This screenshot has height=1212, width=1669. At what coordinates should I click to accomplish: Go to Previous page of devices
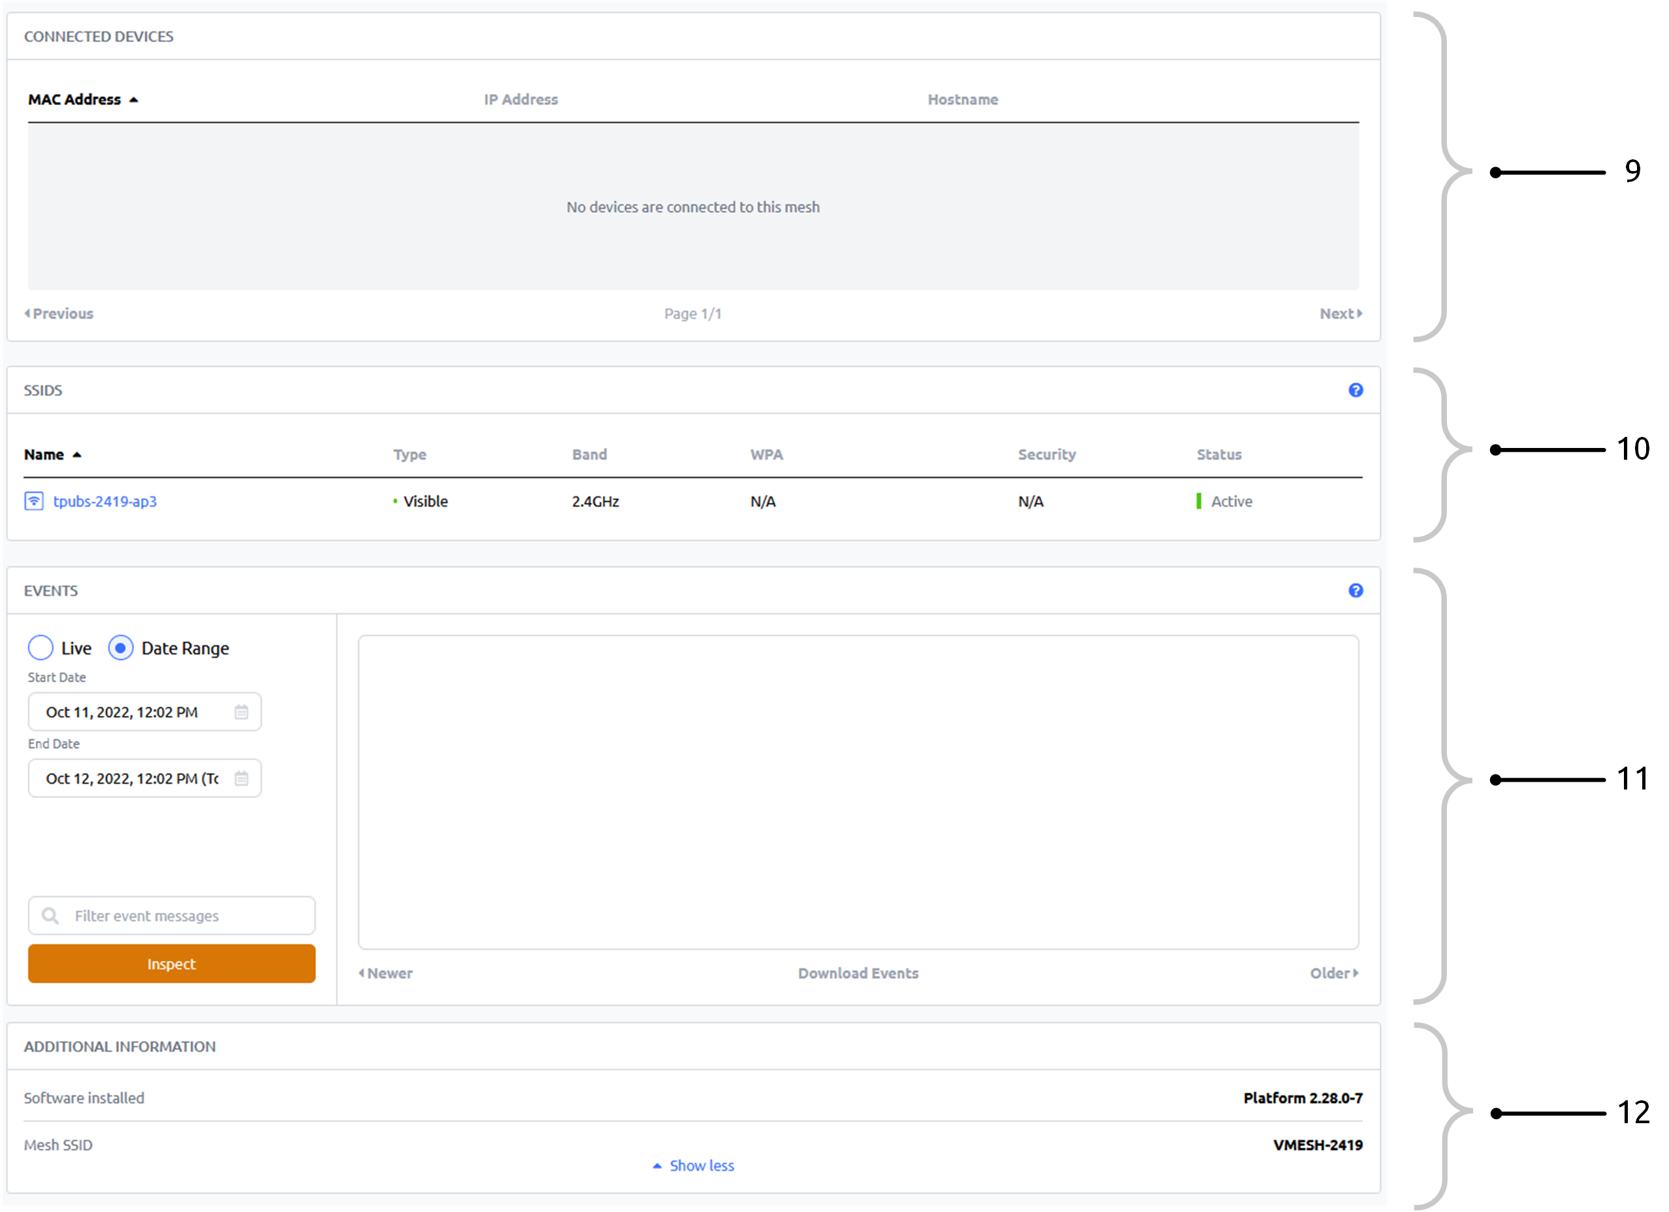pos(59,313)
